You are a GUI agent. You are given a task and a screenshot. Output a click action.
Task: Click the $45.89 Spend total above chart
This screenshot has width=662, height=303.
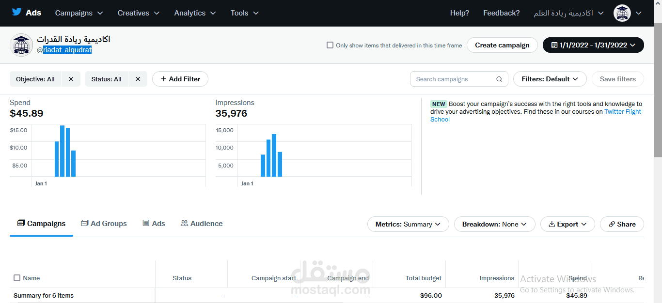pos(27,113)
